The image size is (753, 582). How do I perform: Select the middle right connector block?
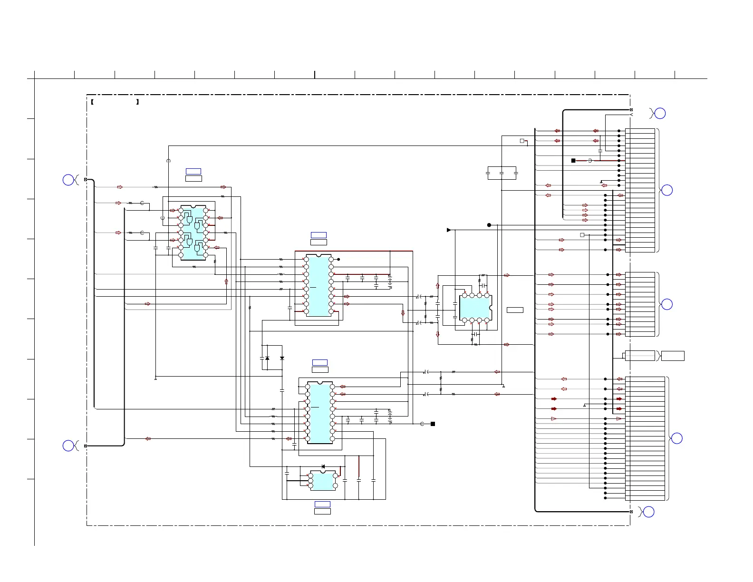pos(640,304)
